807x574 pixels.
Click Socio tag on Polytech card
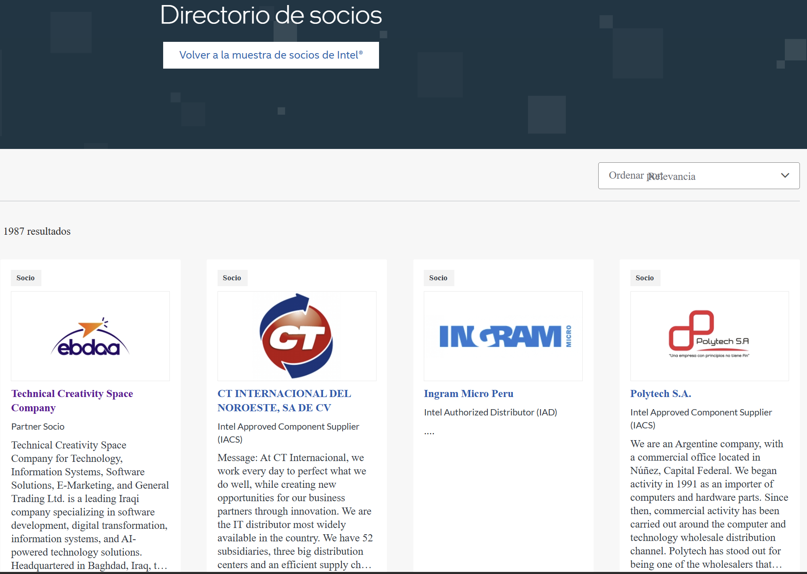tap(644, 278)
